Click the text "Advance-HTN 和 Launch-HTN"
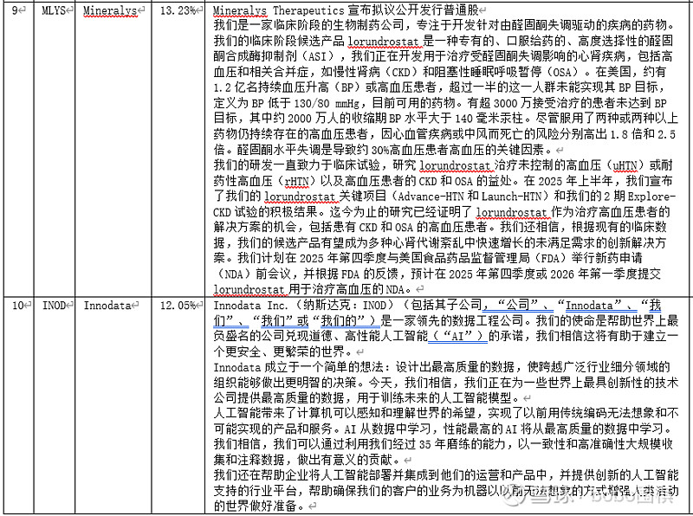693x516 pixels. point(470,197)
